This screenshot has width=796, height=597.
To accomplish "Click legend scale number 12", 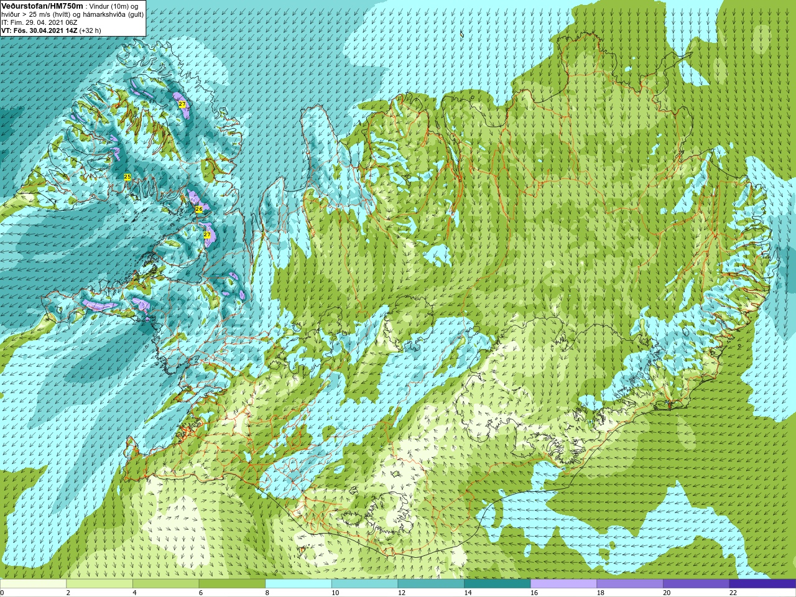I will [402, 593].
